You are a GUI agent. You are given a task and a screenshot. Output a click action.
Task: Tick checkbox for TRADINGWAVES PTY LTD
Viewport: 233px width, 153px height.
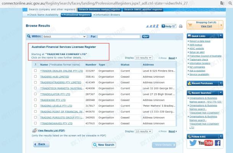(x=35, y=123)
